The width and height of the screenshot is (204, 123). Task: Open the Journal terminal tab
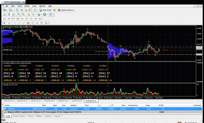[x=57, y=116]
